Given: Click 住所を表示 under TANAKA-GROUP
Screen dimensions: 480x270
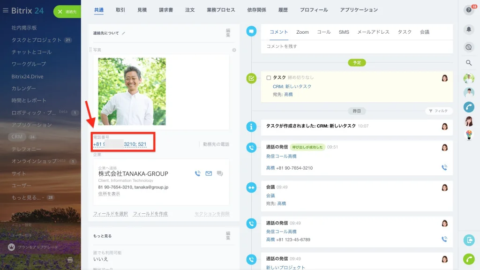Looking at the screenshot, I should [x=109, y=194].
